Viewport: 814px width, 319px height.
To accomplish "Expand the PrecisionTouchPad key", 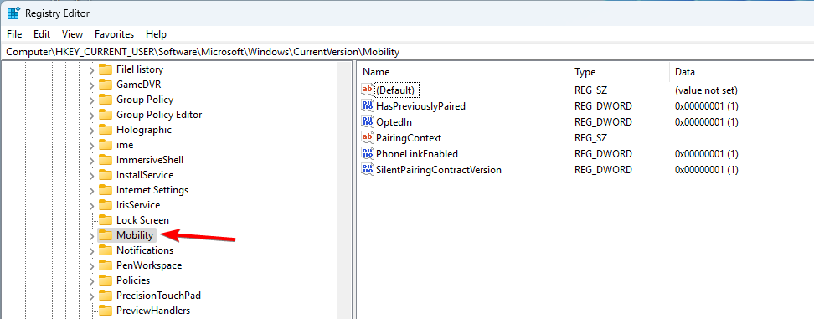I will (92, 296).
